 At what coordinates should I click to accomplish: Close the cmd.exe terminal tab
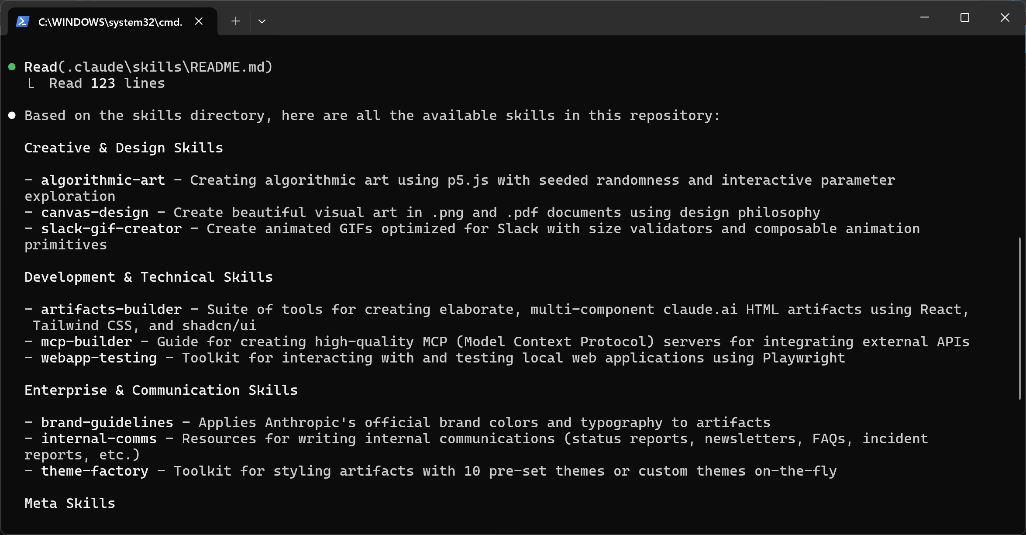coord(199,21)
